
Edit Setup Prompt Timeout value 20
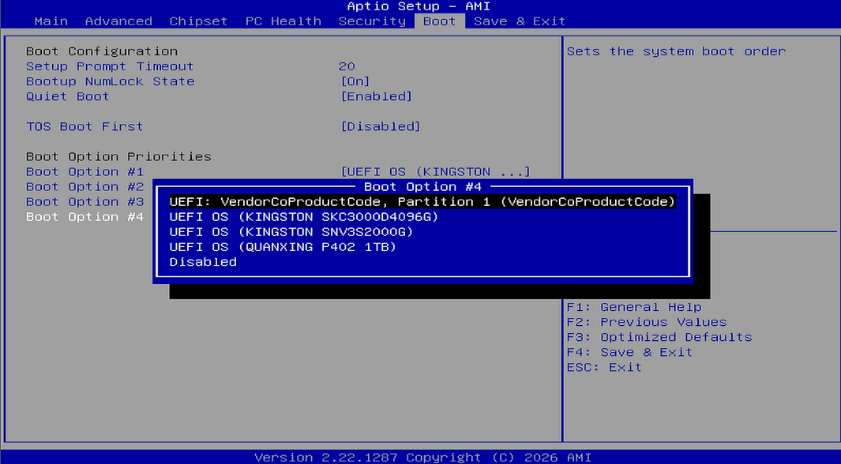(347, 66)
